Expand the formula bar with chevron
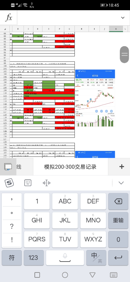This screenshot has width=130, height=282. pyautogui.click(x=123, y=18)
